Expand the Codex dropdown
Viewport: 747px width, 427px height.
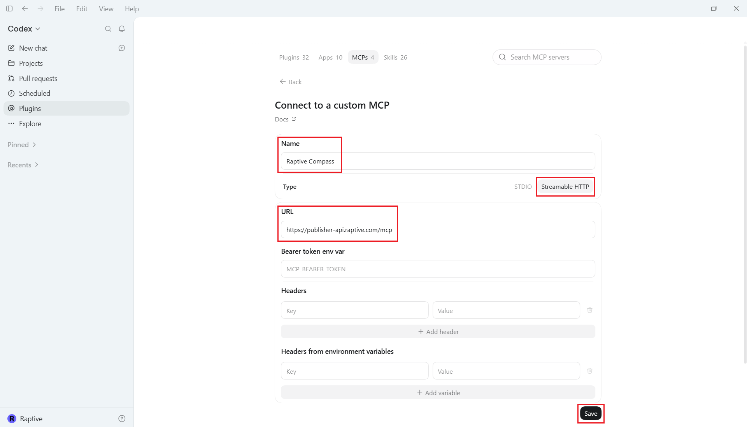[x=24, y=29]
